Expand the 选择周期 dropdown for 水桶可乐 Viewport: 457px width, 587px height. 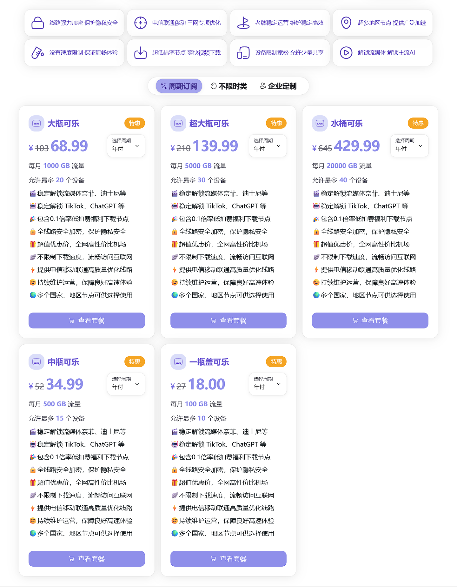click(409, 146)
